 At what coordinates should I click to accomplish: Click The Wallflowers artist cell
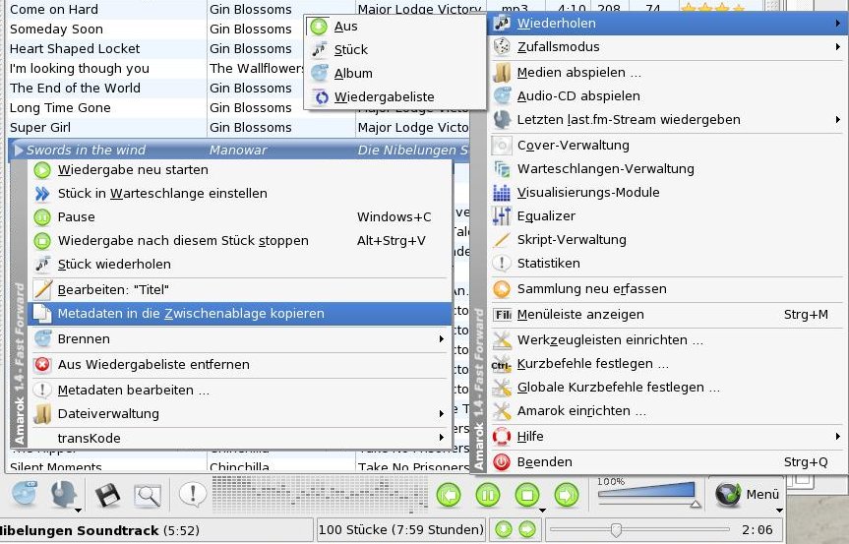click(257, 69)
